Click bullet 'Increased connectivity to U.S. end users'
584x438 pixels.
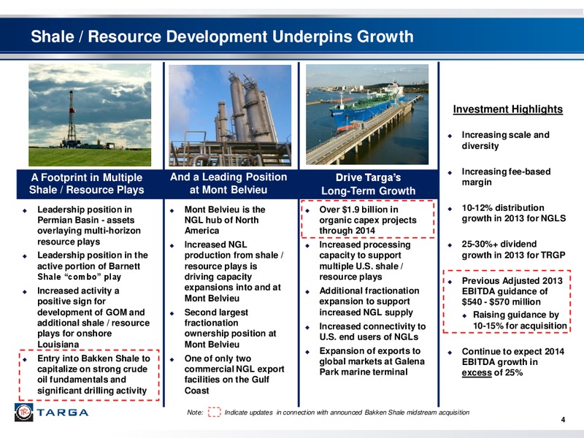pyautogui.click(x=372, y=331)
